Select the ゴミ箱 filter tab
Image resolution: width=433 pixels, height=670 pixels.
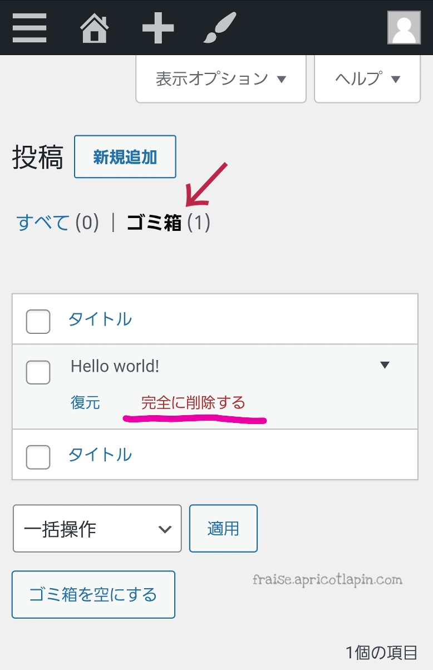coord(154,223)
